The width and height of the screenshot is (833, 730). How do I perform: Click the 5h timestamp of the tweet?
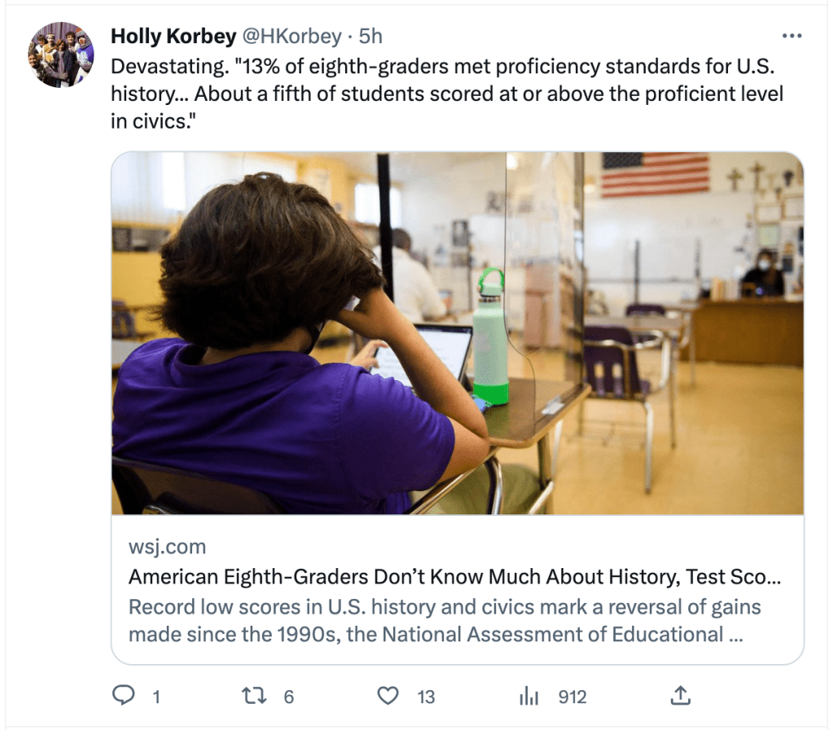(x=370, y=37)
